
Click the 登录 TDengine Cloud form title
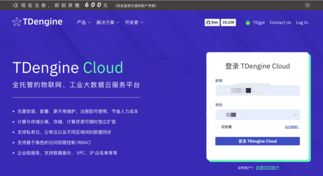257,66
